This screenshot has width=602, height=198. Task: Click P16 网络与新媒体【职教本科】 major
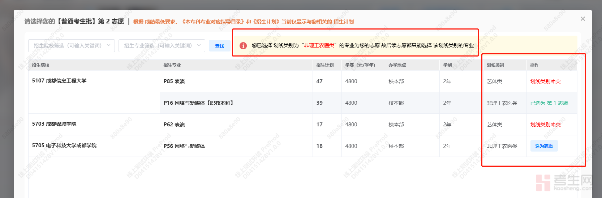[x=199, y=103]
